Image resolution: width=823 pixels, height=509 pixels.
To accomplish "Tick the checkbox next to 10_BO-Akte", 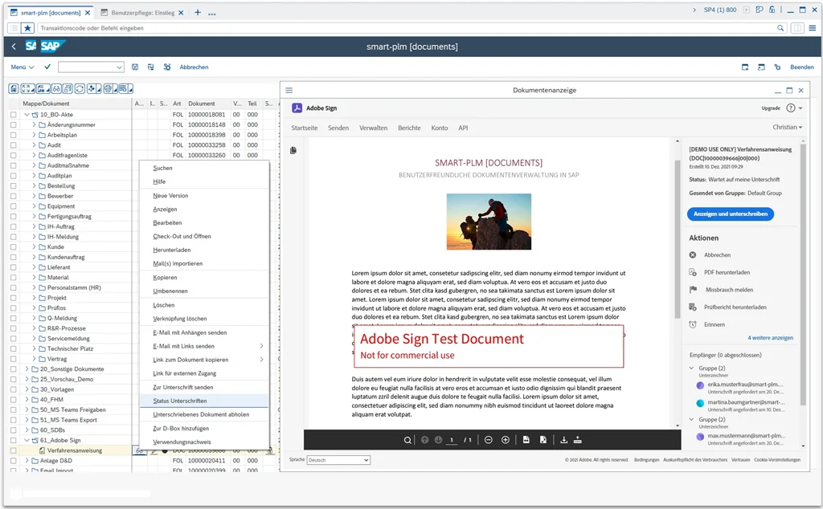I will tap(13, 114).
